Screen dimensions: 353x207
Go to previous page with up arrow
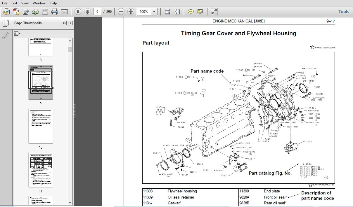(78, 12)
